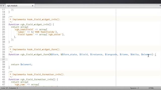Viewport: 161px width, 90px height.
Task: Click the 'Implements hook_field_formatter_info().' comment
Action: (x=38, y=74)
